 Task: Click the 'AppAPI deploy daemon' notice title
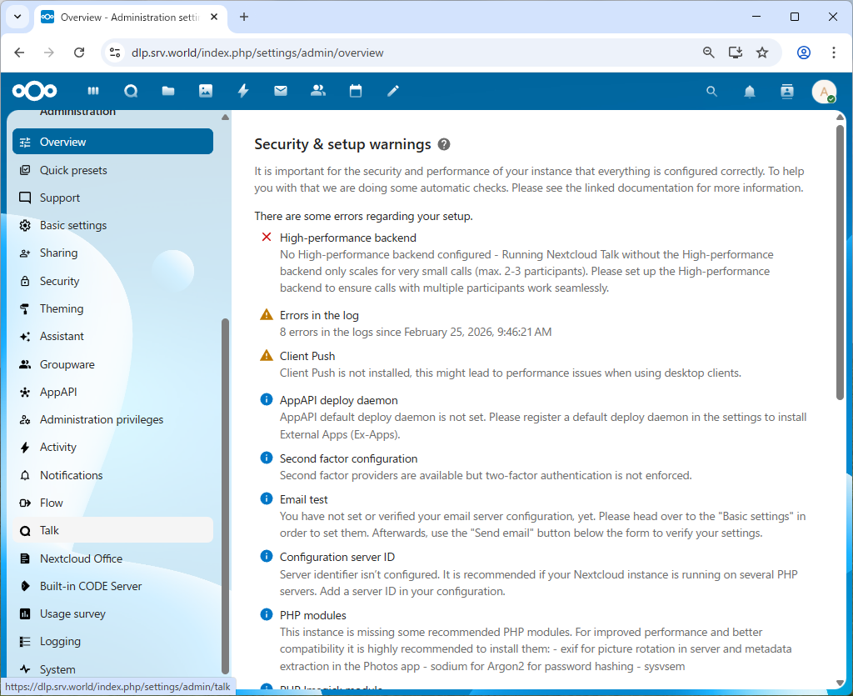pos(339,401)
